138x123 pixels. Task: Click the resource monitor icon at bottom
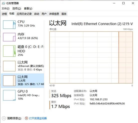(x=26, y=118)
